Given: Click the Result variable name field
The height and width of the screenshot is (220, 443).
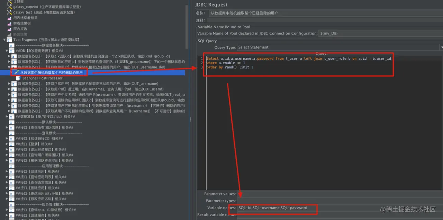Looking at the screenshot, I should tap(340, 214).
